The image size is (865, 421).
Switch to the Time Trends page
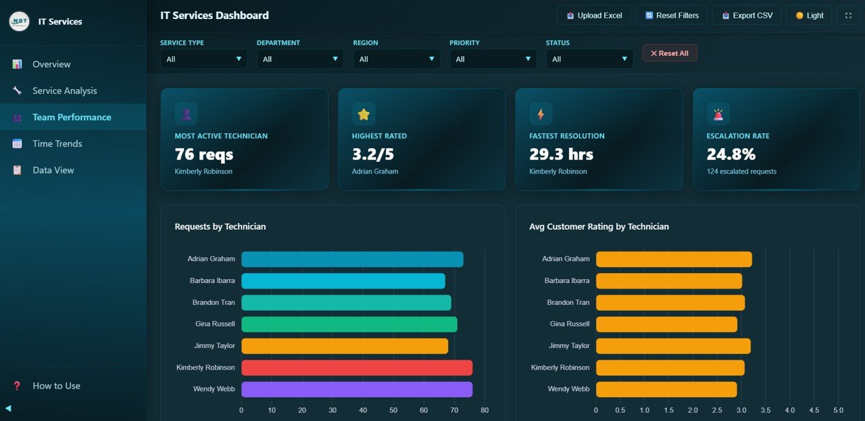[x=58, y=143]
